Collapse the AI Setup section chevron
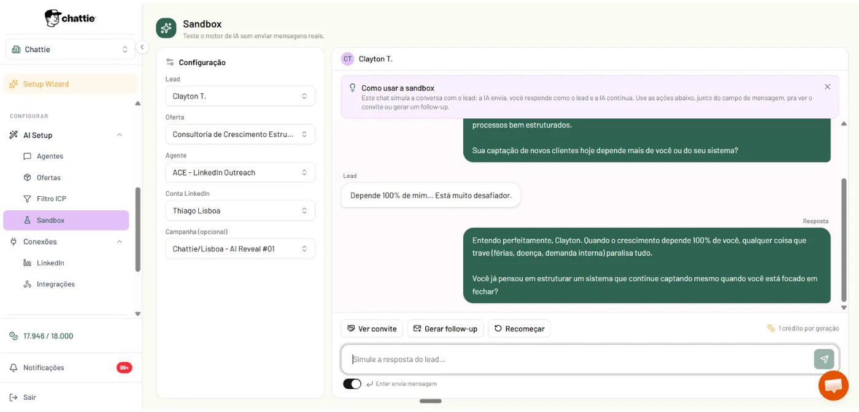This screenshot has width=859, height=412. [x=120, y=135]
